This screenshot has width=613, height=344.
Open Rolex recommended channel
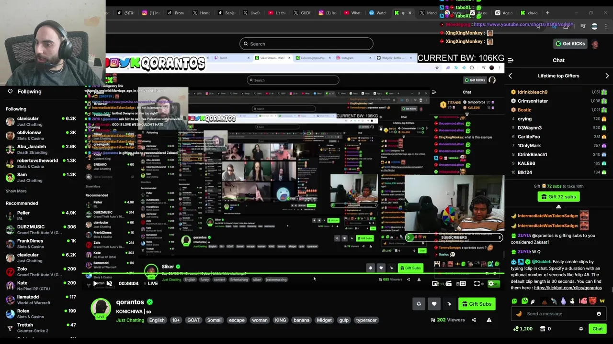[x=41, y=313]
